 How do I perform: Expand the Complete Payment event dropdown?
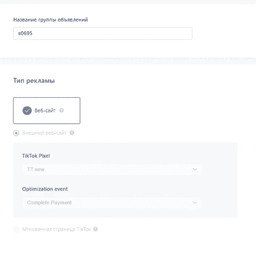112,202
